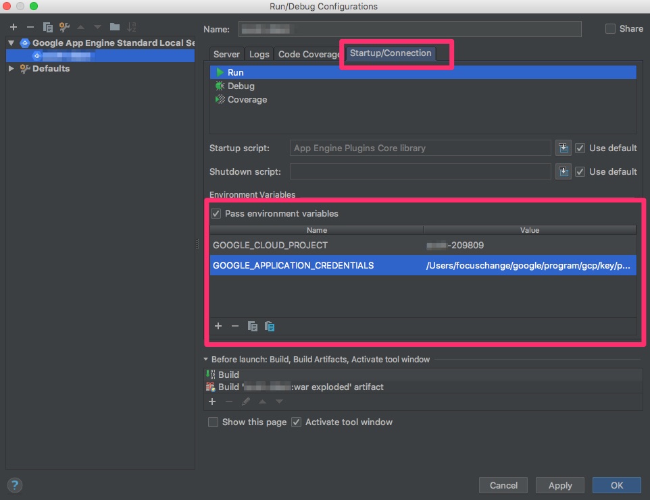Uncheck Pass environment variables
Image resolution: width=650 pixels, height=500 pixels.
tap(216, 213)
